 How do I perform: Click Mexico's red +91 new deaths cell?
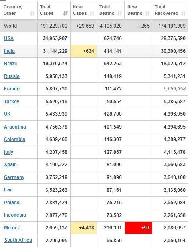tap(139, 228)
